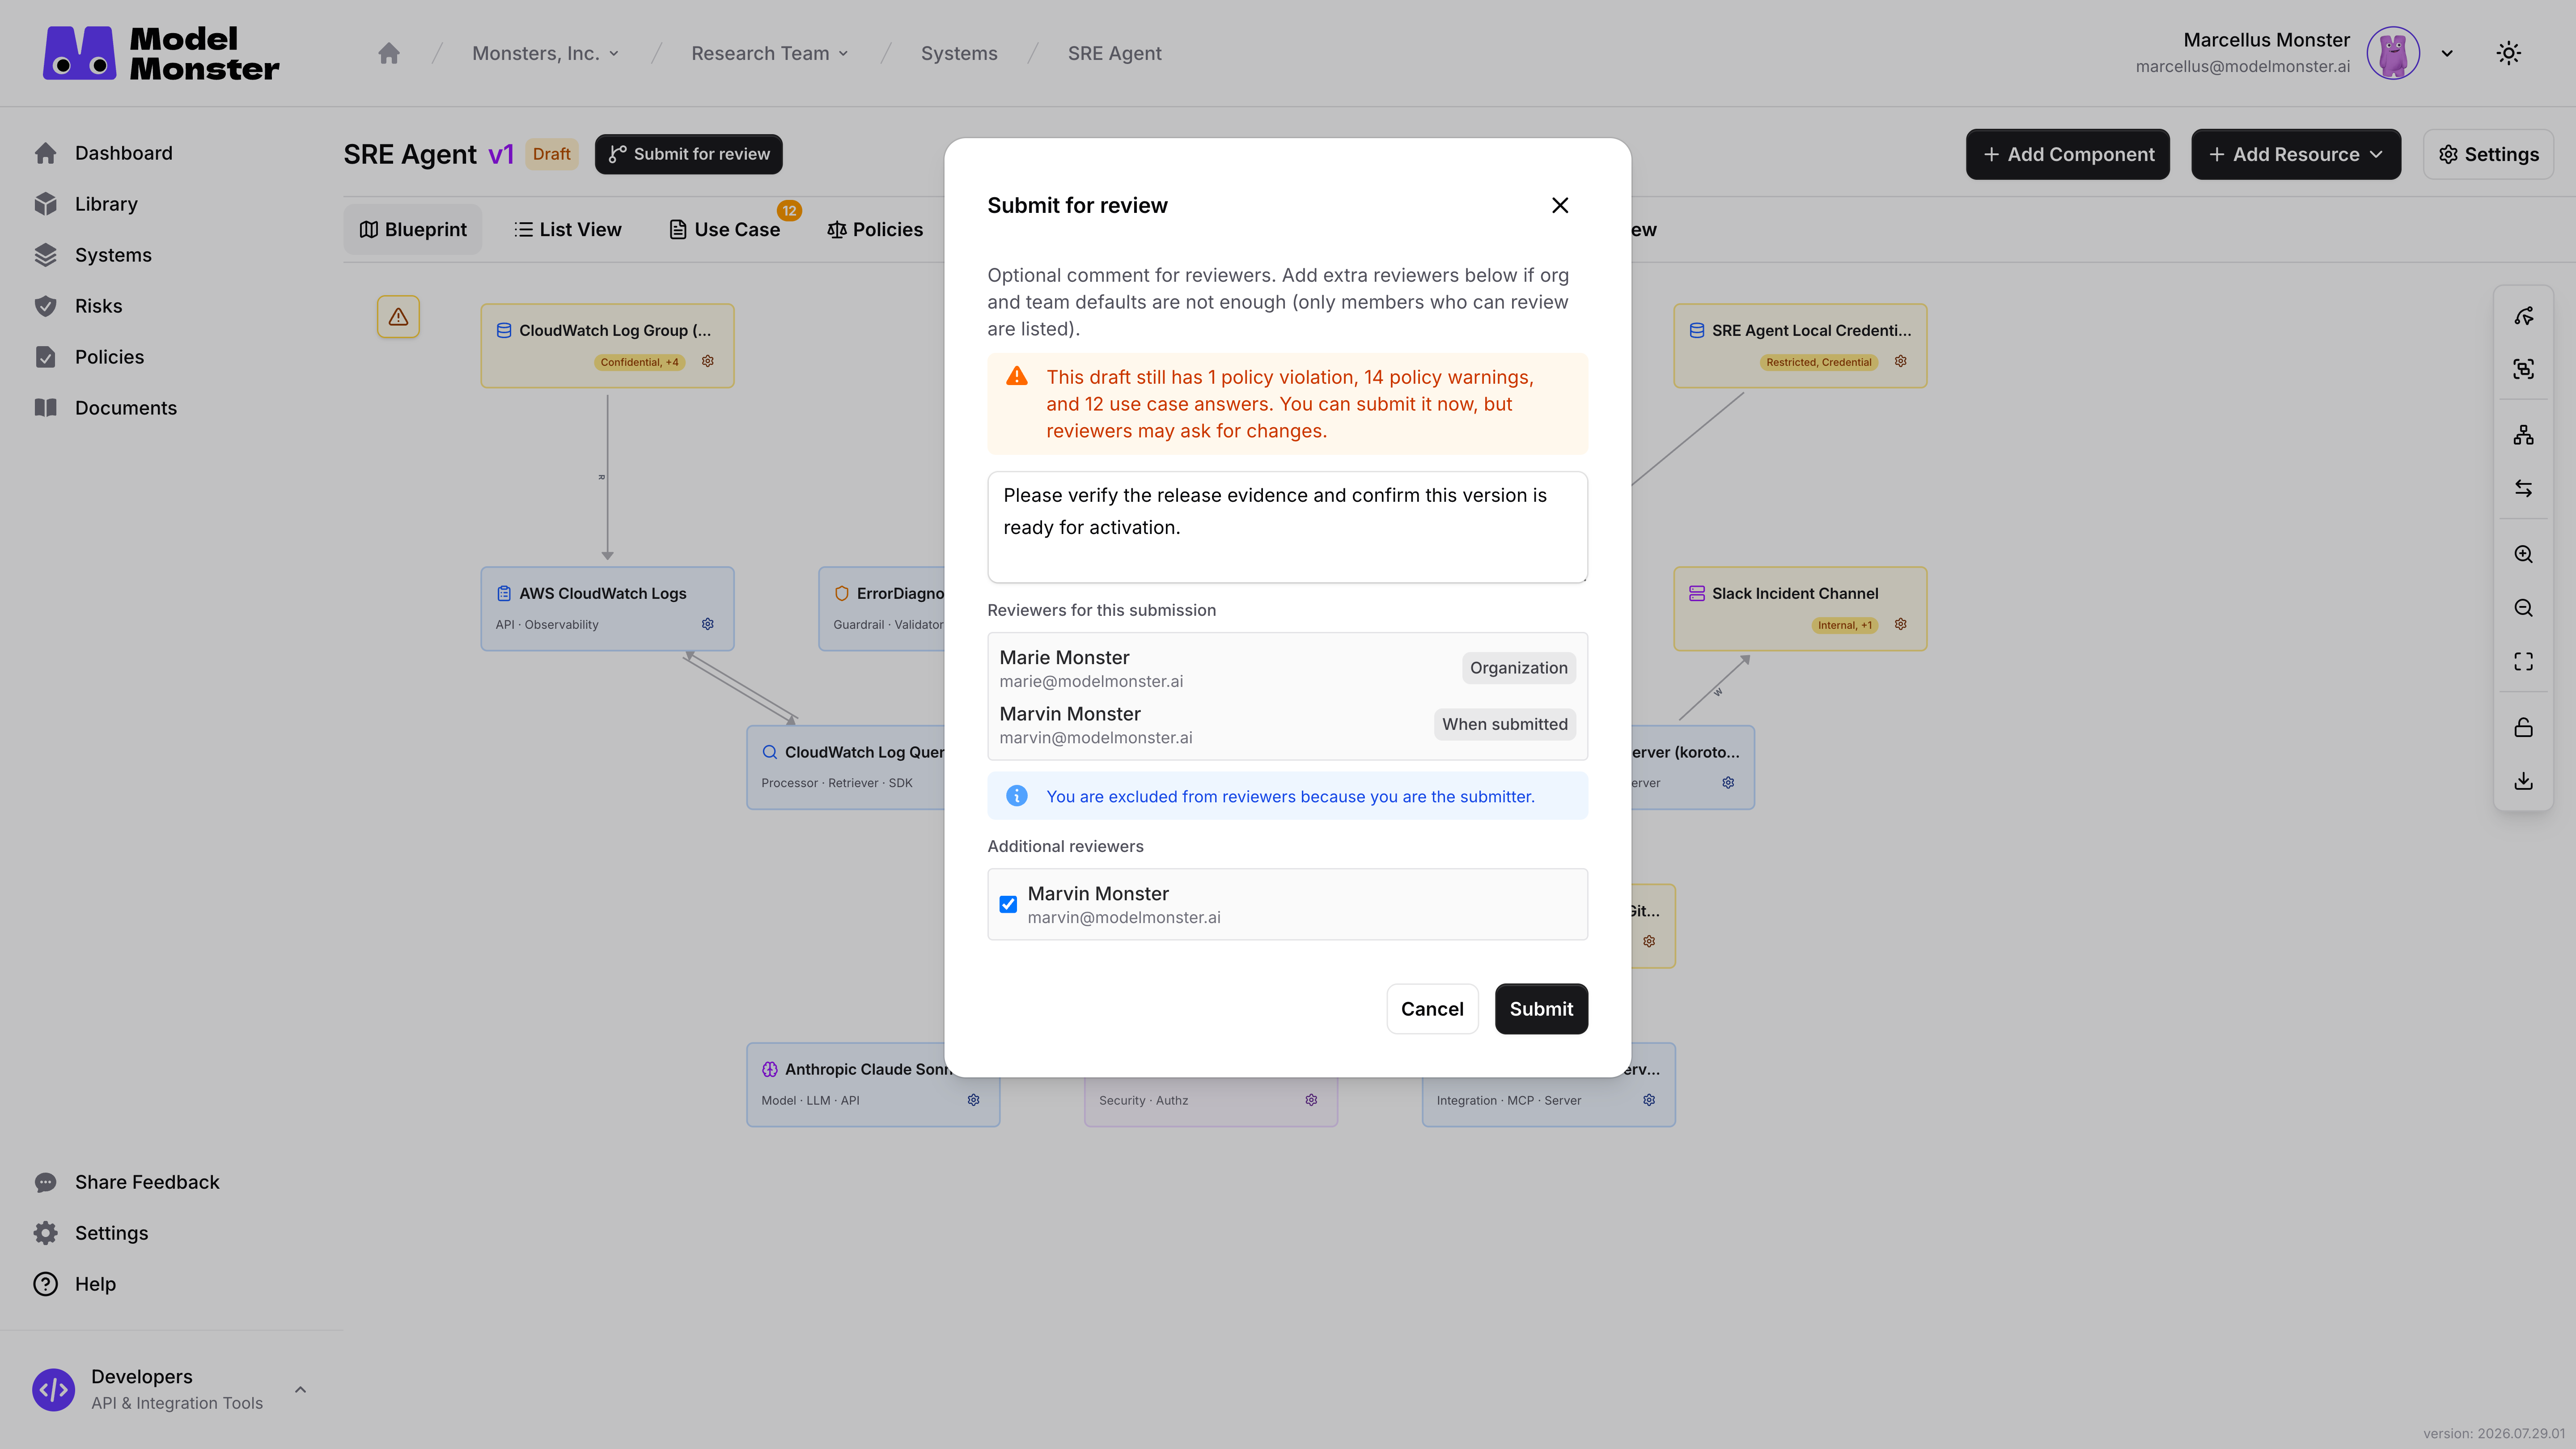2576x1449 pixels.
Task: Click the Draft status badge
Action: [551, 154]
